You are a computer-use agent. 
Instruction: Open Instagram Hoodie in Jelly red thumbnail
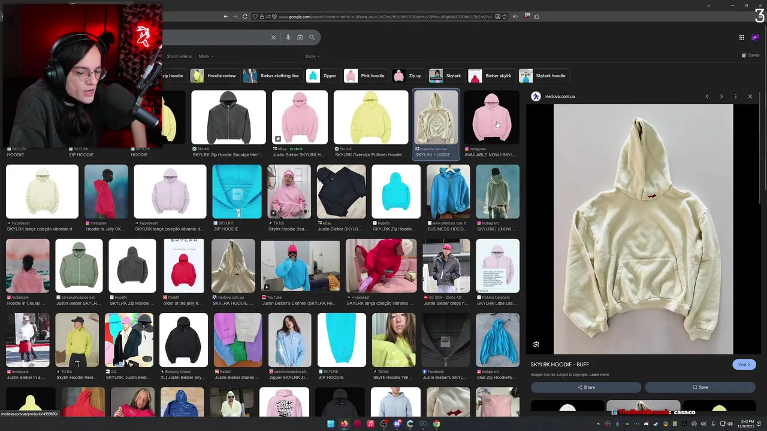coord(106,192)
